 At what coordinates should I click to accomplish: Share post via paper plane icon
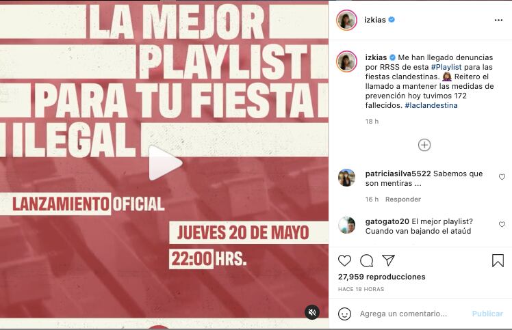389,260
